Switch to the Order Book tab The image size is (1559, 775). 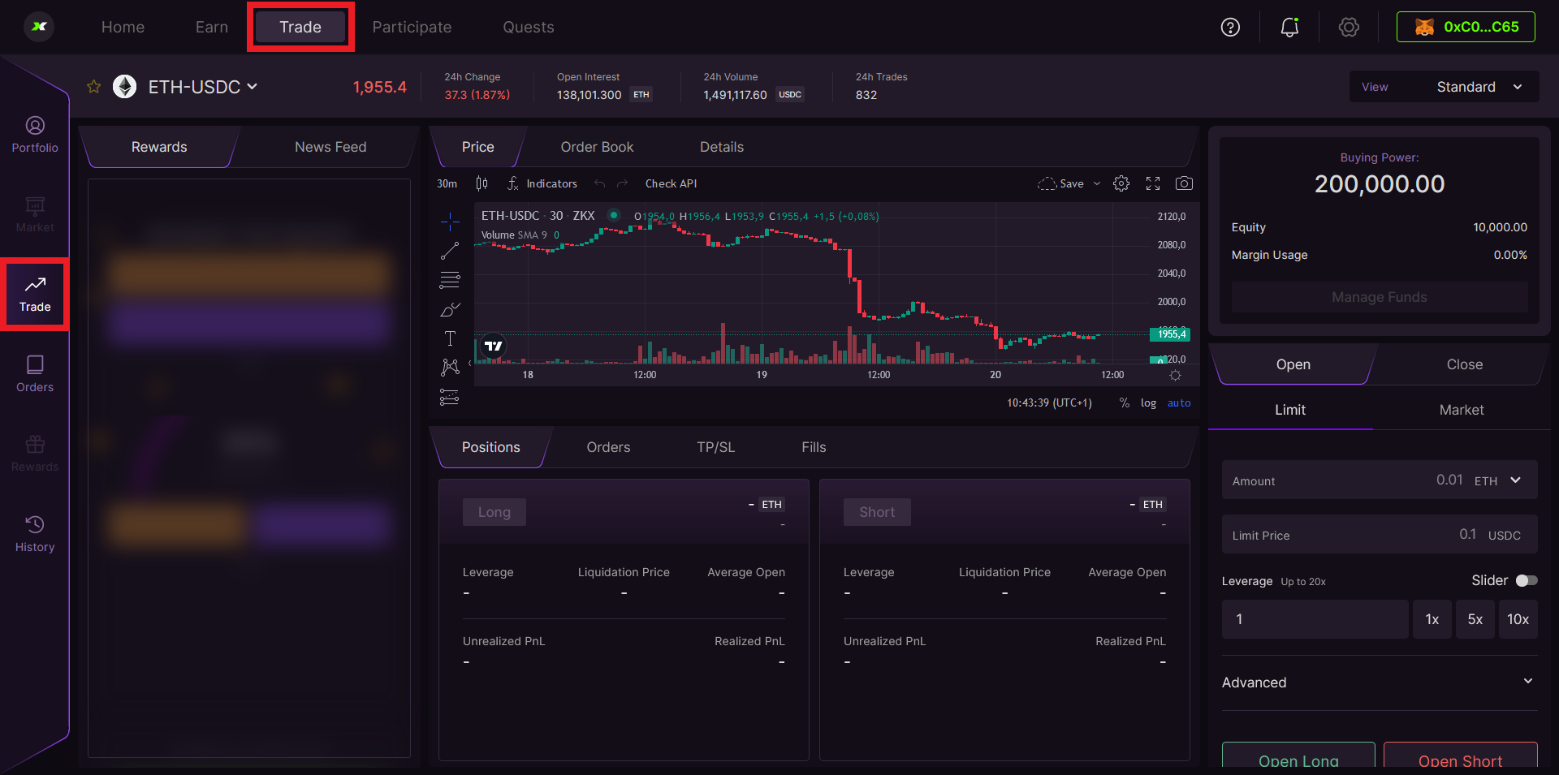pyautogui.click(x=597, y=147)
